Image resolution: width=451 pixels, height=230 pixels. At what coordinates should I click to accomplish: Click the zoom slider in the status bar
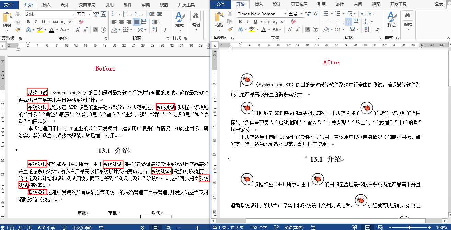click(410, 227)
